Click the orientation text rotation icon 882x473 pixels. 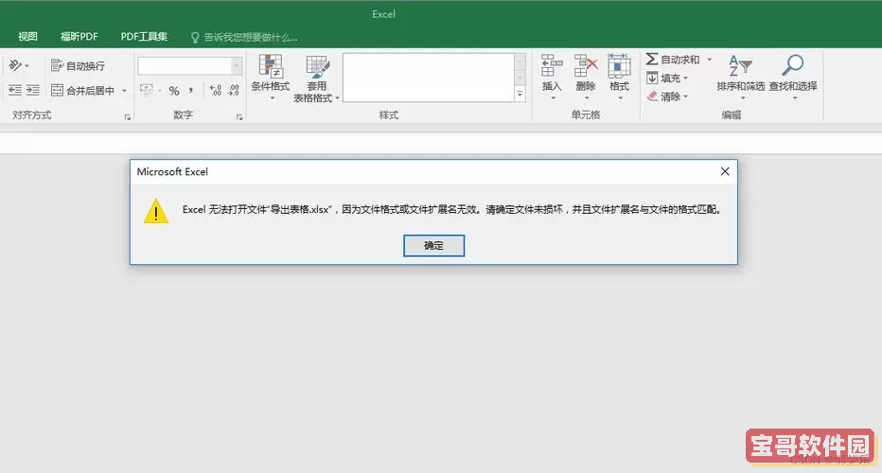coord(17,66)
